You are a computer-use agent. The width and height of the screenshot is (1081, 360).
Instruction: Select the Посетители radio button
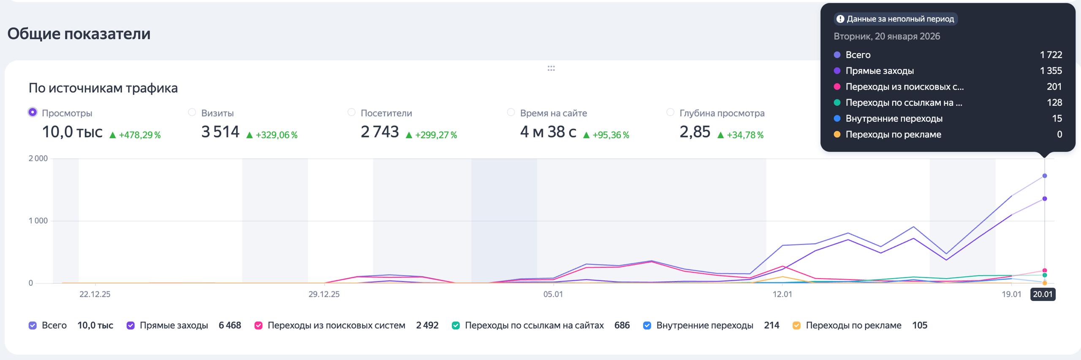[x=351, y=112]
